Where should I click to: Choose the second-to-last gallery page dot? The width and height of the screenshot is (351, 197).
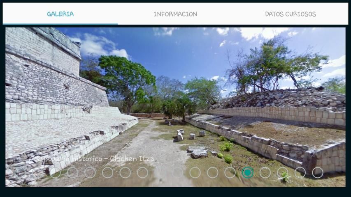(300, 172)
